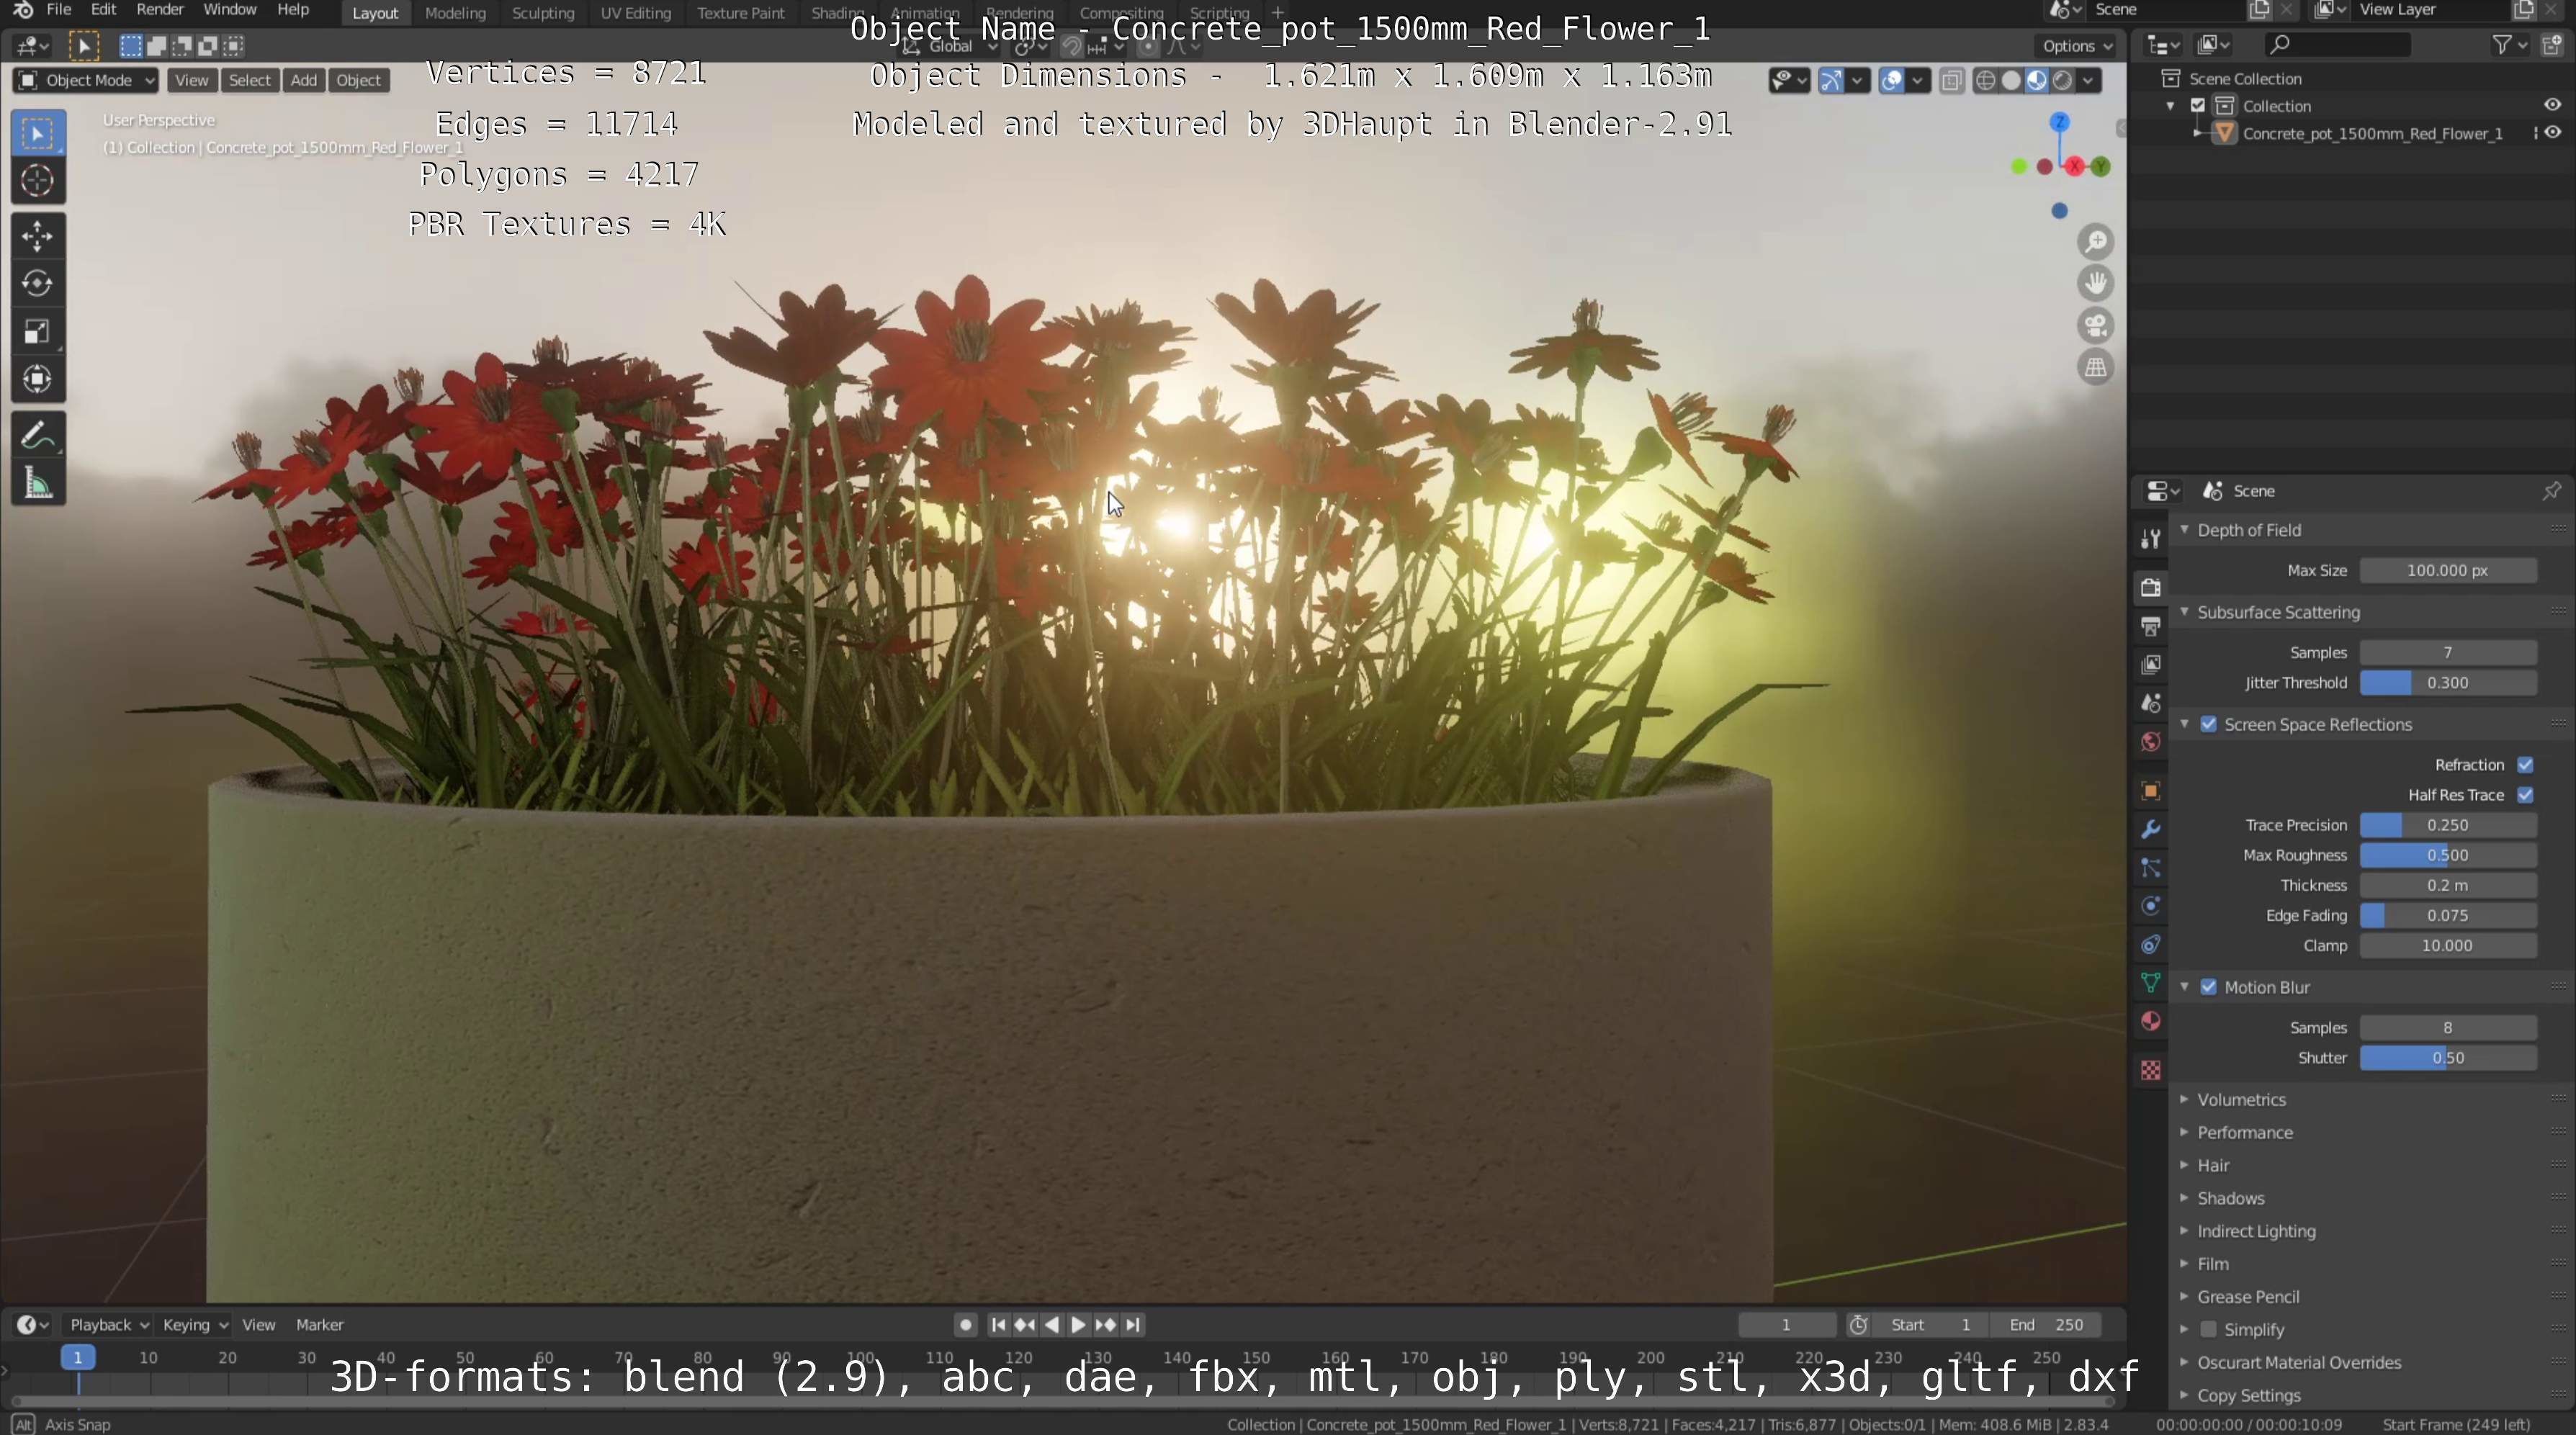Expand the Volumetrics panel

coord(2241,1099)
